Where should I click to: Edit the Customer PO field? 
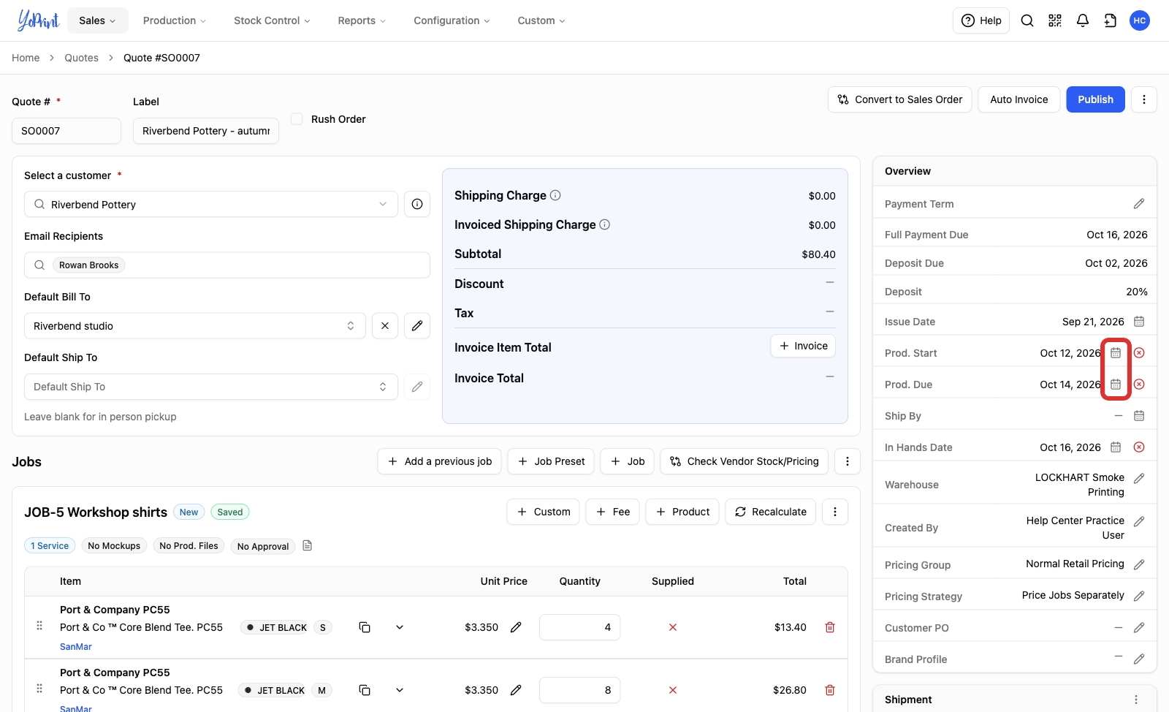(1139, 628)
